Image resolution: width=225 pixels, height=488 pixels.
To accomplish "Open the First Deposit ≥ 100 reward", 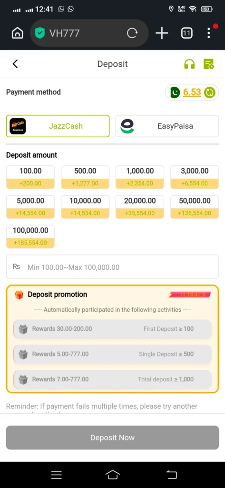I will coord(112,329).
